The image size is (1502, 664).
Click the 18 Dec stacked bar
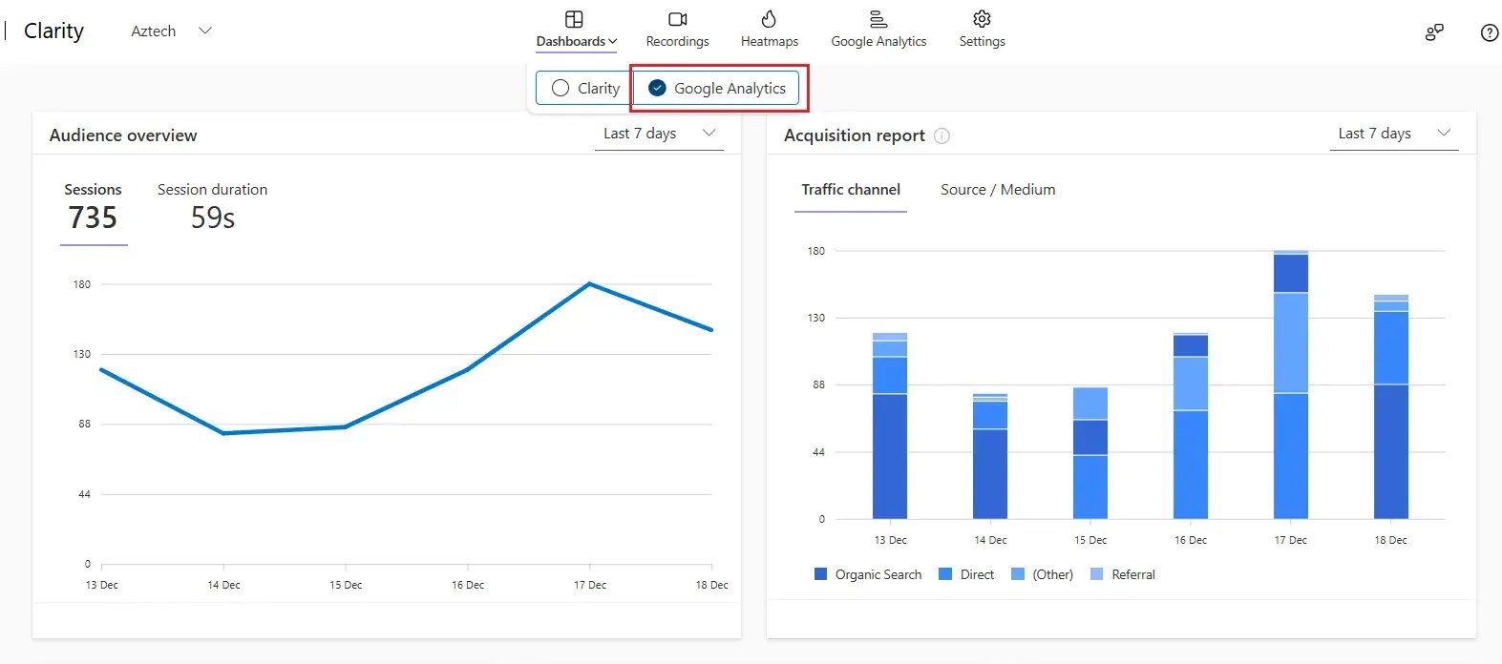1391,406
